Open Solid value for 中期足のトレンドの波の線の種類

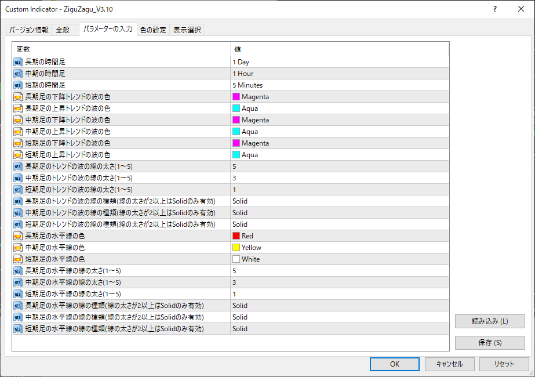340,213
